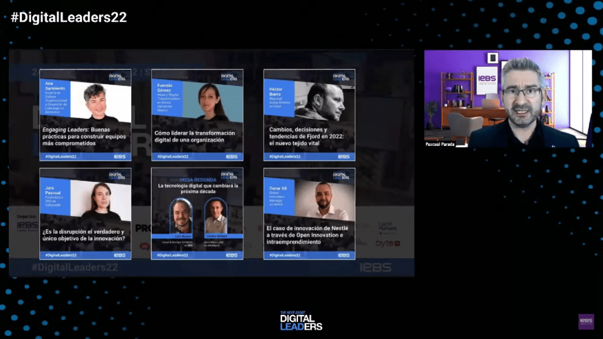Click the Digital Leaders logo at bottom center
Viewport: 603px width, 339px height.
point(301,321)
